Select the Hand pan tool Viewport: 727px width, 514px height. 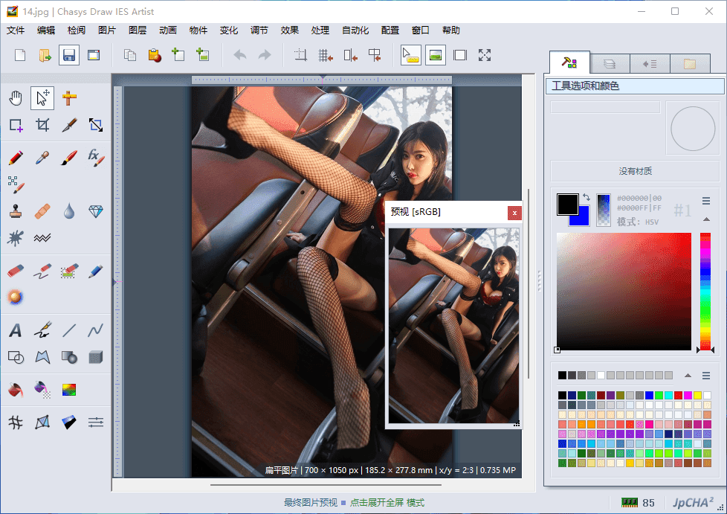pyautogui.click(x=15, y=97)
